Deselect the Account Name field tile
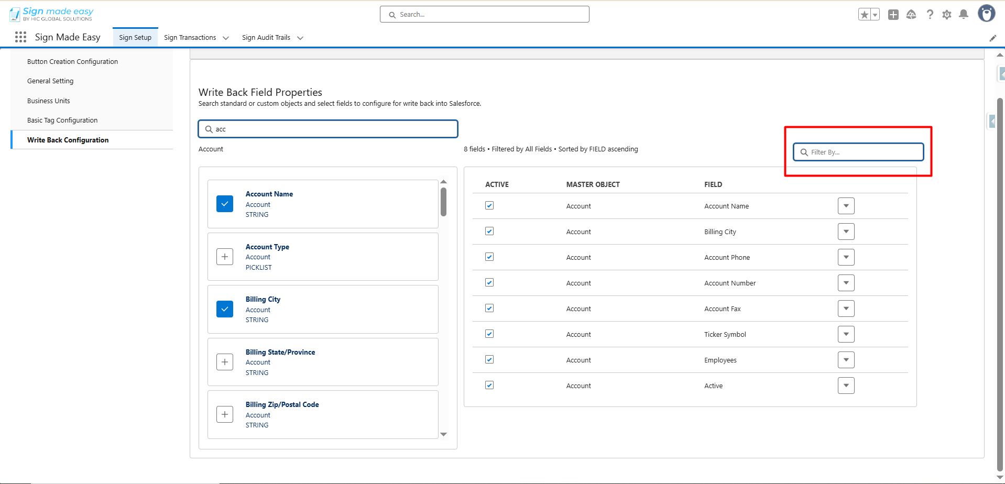 (225, 204)
